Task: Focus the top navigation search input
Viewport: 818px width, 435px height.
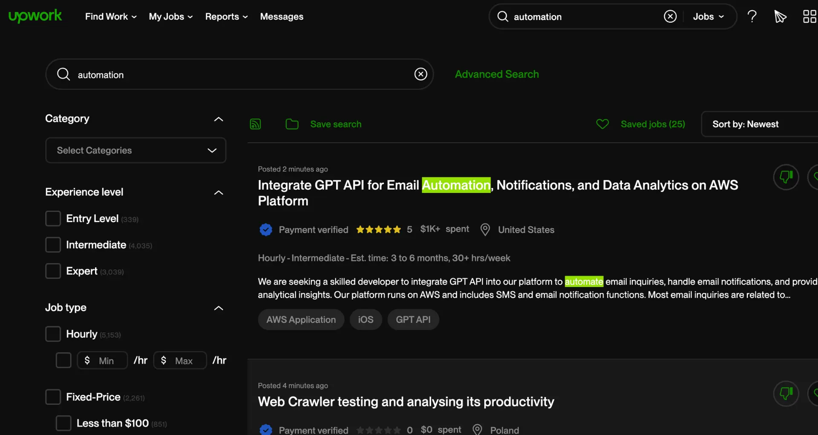Action: pyautogui.click(x=586, y=17)
